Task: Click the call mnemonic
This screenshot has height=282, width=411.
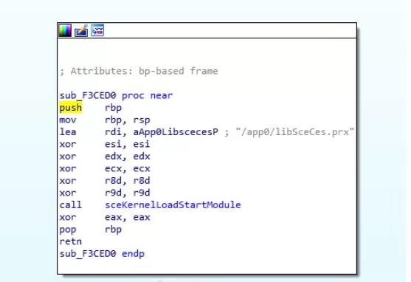Action: (x=71, y=205)
